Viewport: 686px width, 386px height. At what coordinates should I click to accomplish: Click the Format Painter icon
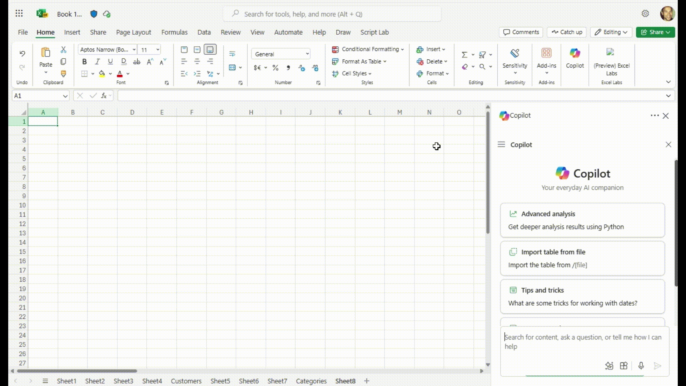63,74
